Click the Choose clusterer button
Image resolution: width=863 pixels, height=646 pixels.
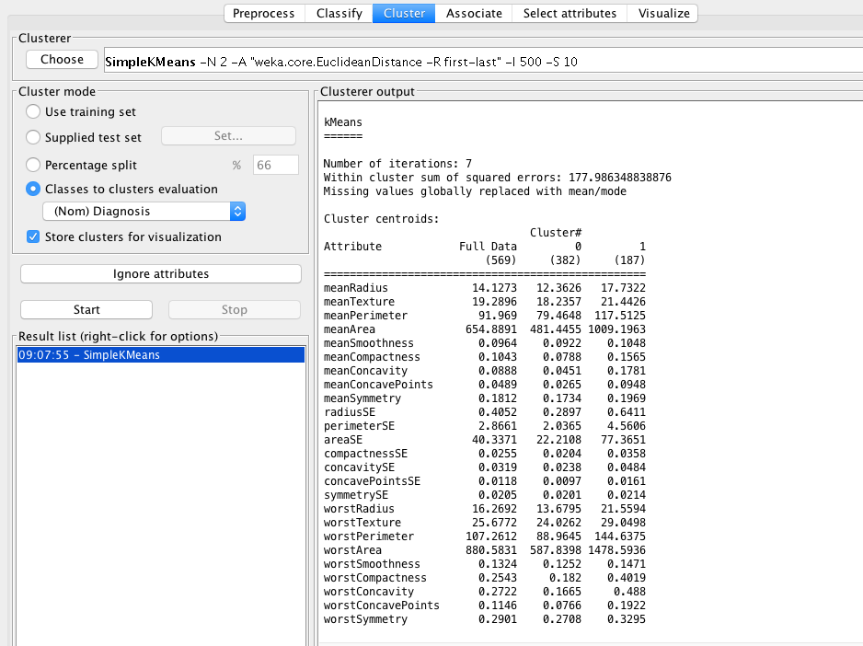click(x=62, y=60)
